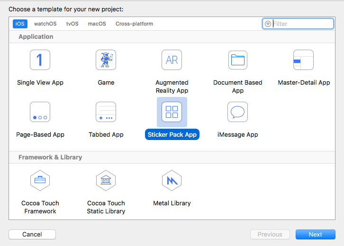
Task: Select the Single View App template icon
Action: pos(40,60)
